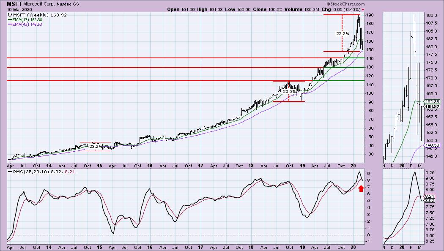Click the Volume 135.3M value
This screenshot has width=444, height=251.
[301, 9]
